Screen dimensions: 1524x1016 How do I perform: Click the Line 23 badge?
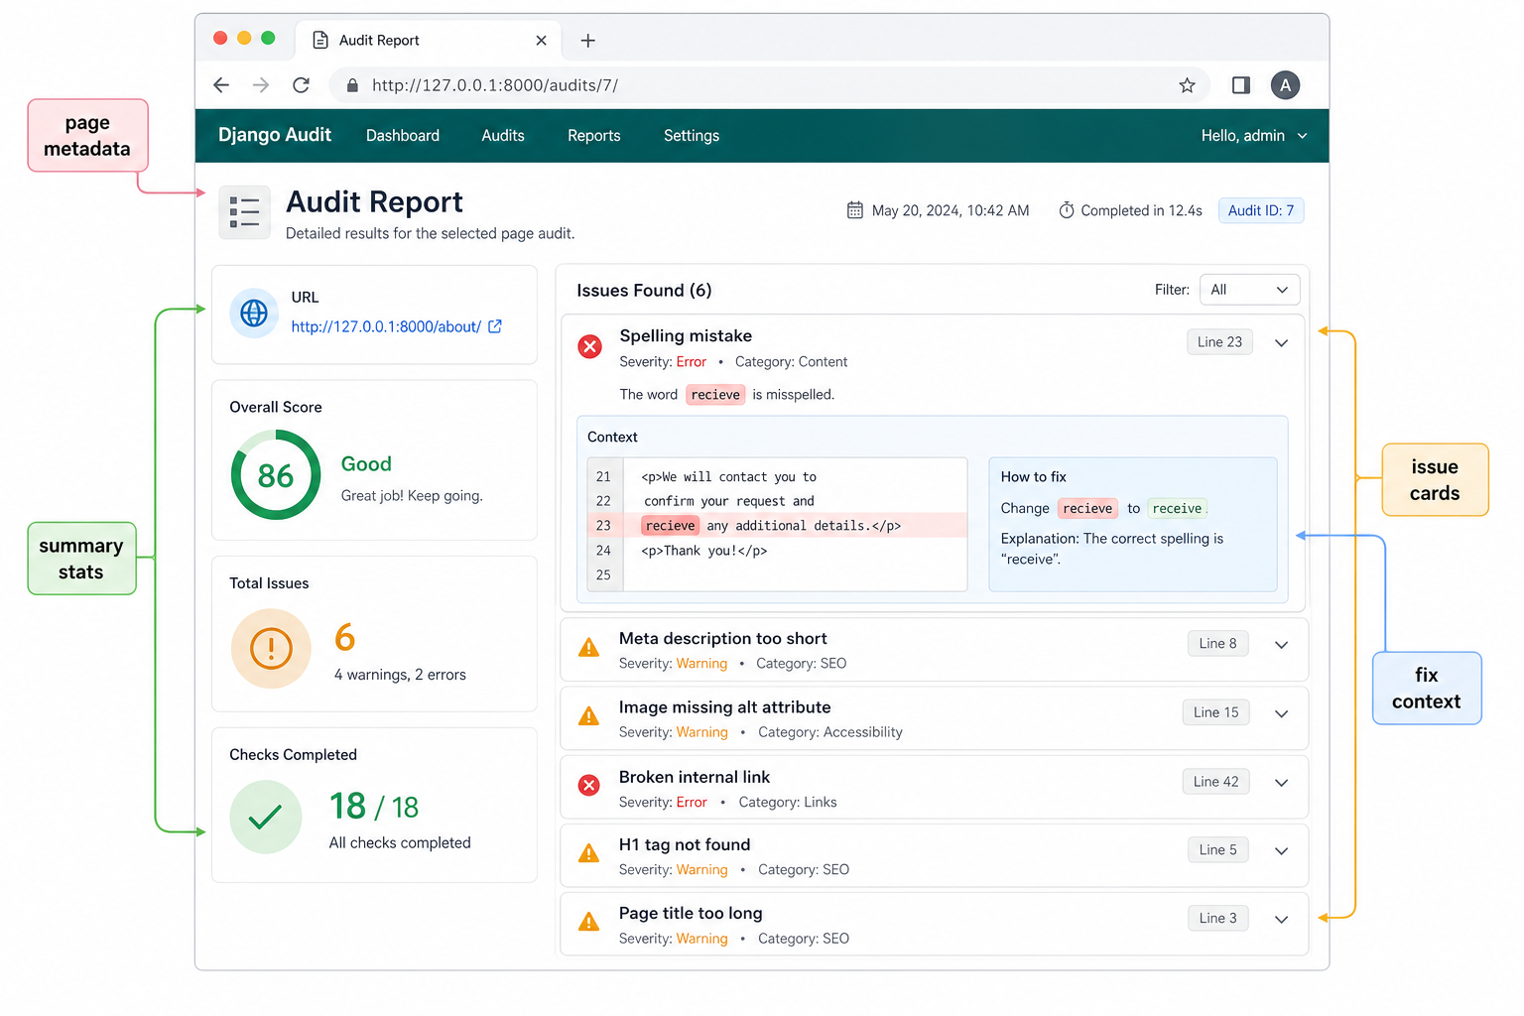(1219, 342)
